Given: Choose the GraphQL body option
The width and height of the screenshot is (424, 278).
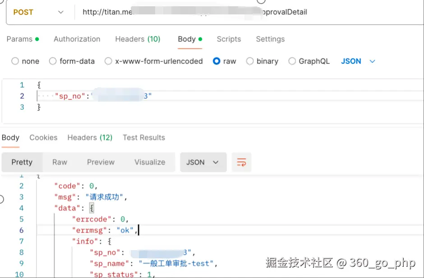Looking at the screenshot, I should [292, 61].
